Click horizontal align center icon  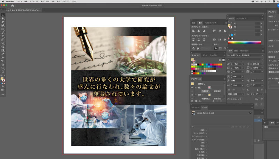pyautogui.click(x=198, y=31)
